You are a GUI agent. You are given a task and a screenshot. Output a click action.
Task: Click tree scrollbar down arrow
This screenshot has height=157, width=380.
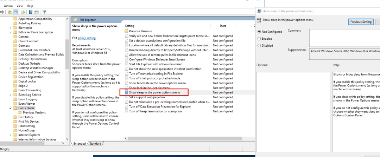[x=67, y=139]
